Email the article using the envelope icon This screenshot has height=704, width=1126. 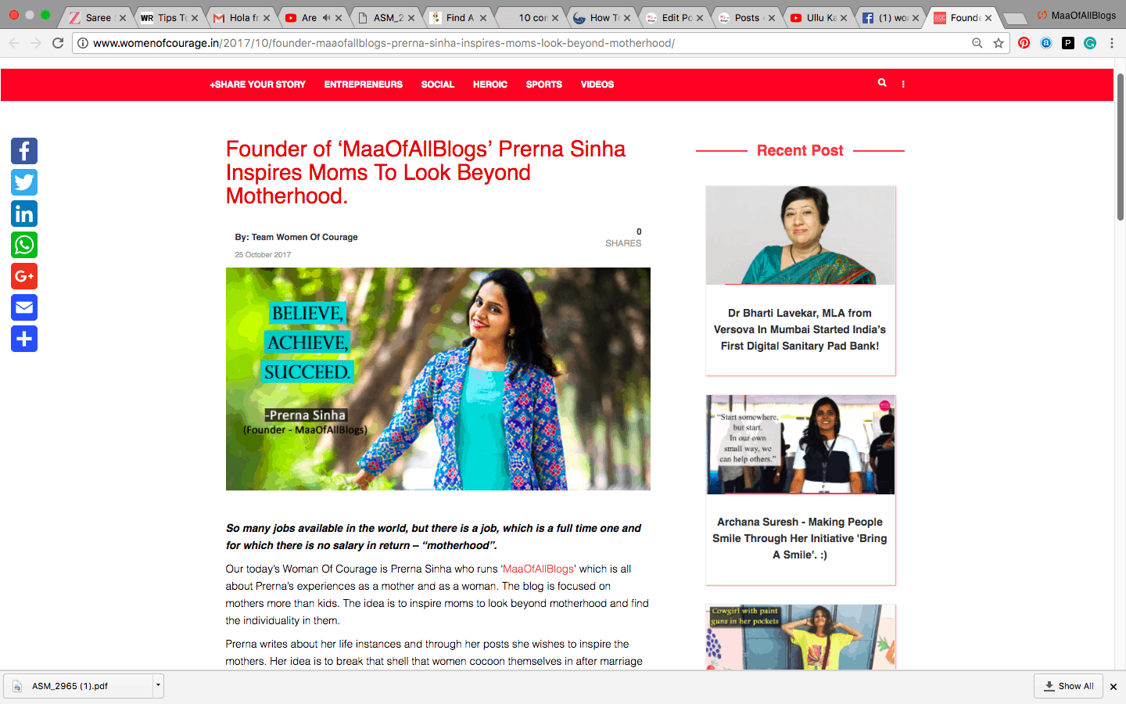24,307
